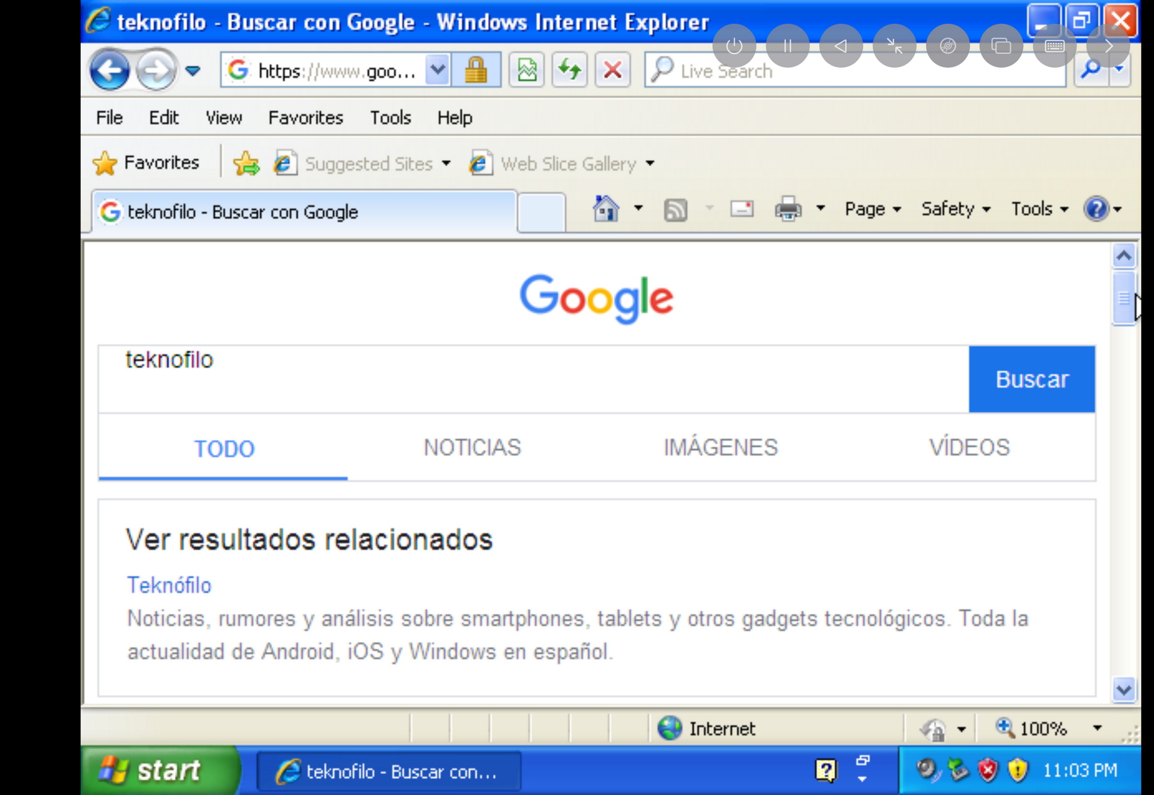Open the Page command menu
The image size is (1154, 795).
click(x=873, y=209)
